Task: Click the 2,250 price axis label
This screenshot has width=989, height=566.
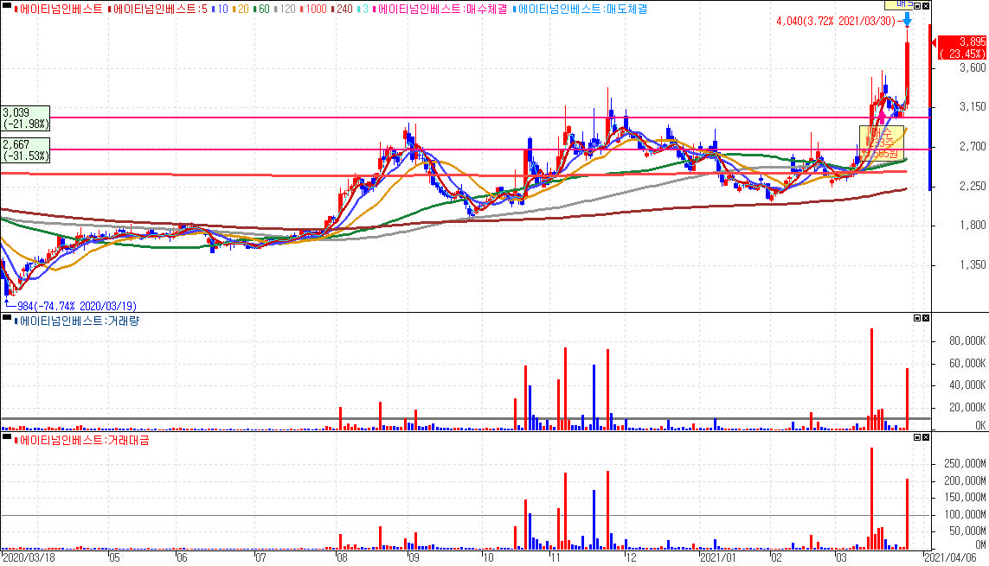Action: [x=972, y=187]
